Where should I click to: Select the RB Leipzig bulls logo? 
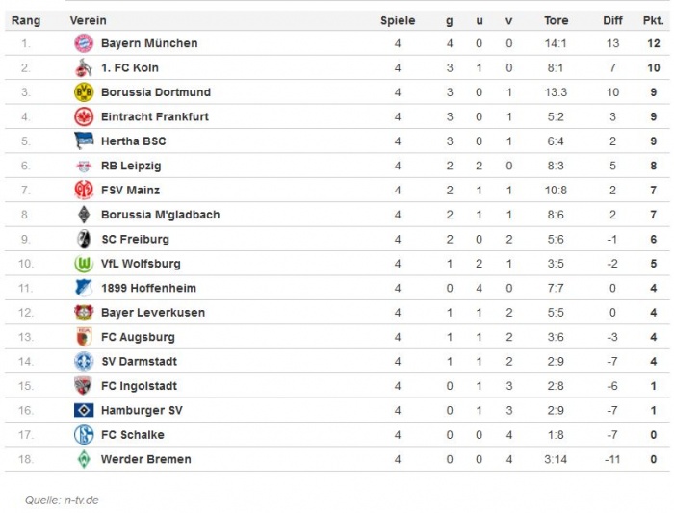84,166
